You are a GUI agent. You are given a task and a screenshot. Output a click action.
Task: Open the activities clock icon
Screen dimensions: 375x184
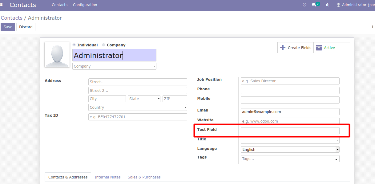(x=304, y=5)
